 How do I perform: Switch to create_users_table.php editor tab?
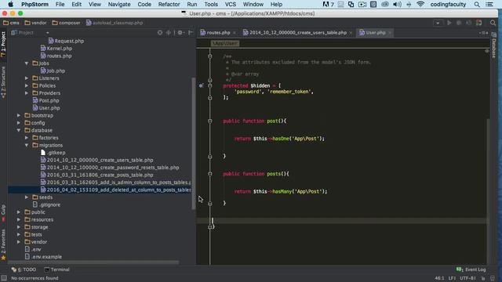coord(298,33)
